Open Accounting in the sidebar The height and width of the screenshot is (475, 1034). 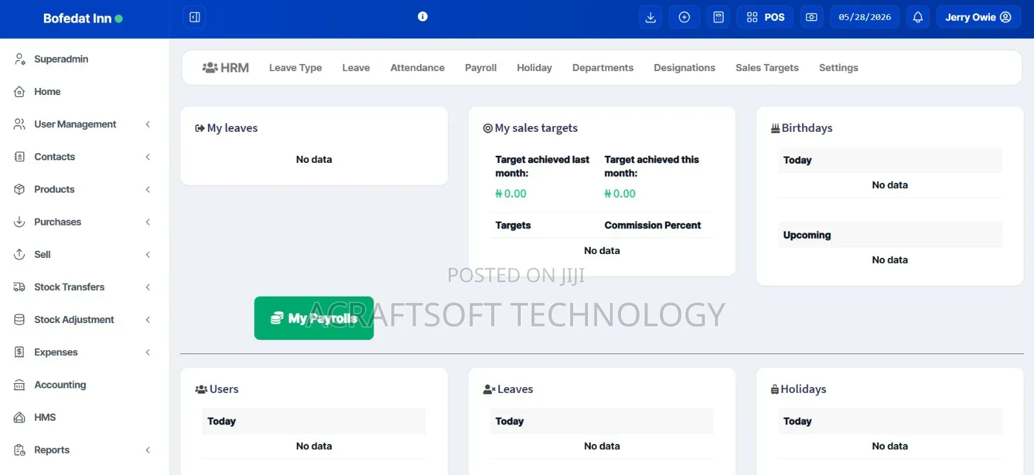[x=60, y=385]
